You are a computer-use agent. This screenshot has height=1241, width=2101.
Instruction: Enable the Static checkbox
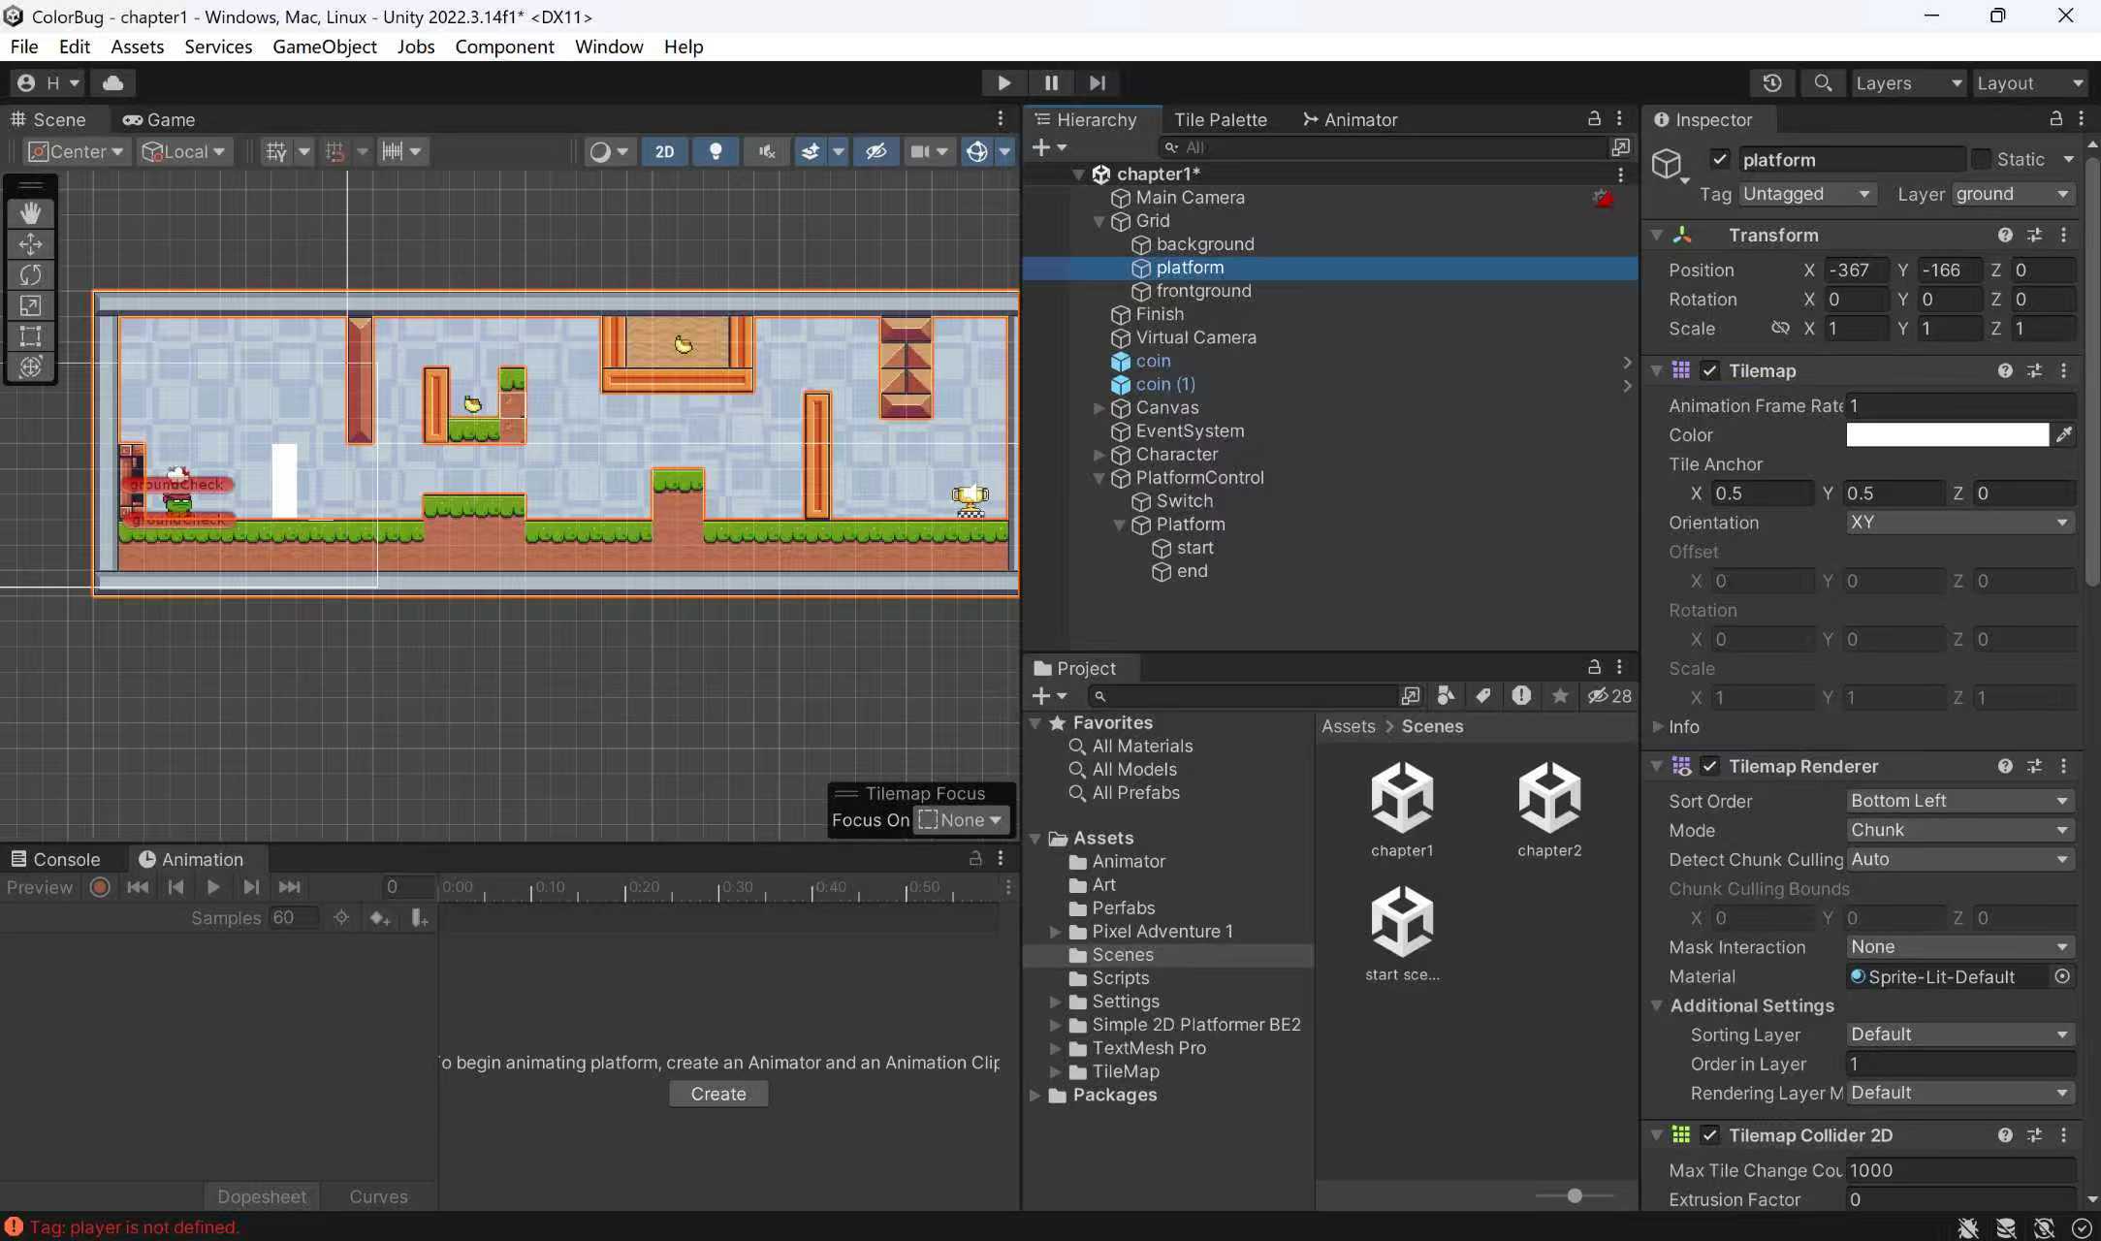coord(1981,159)
